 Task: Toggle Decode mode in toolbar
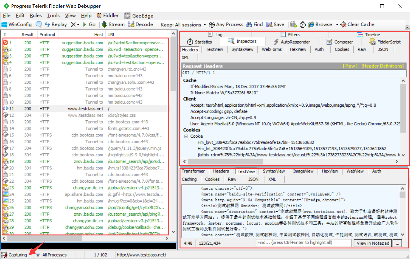click(141, 25)
